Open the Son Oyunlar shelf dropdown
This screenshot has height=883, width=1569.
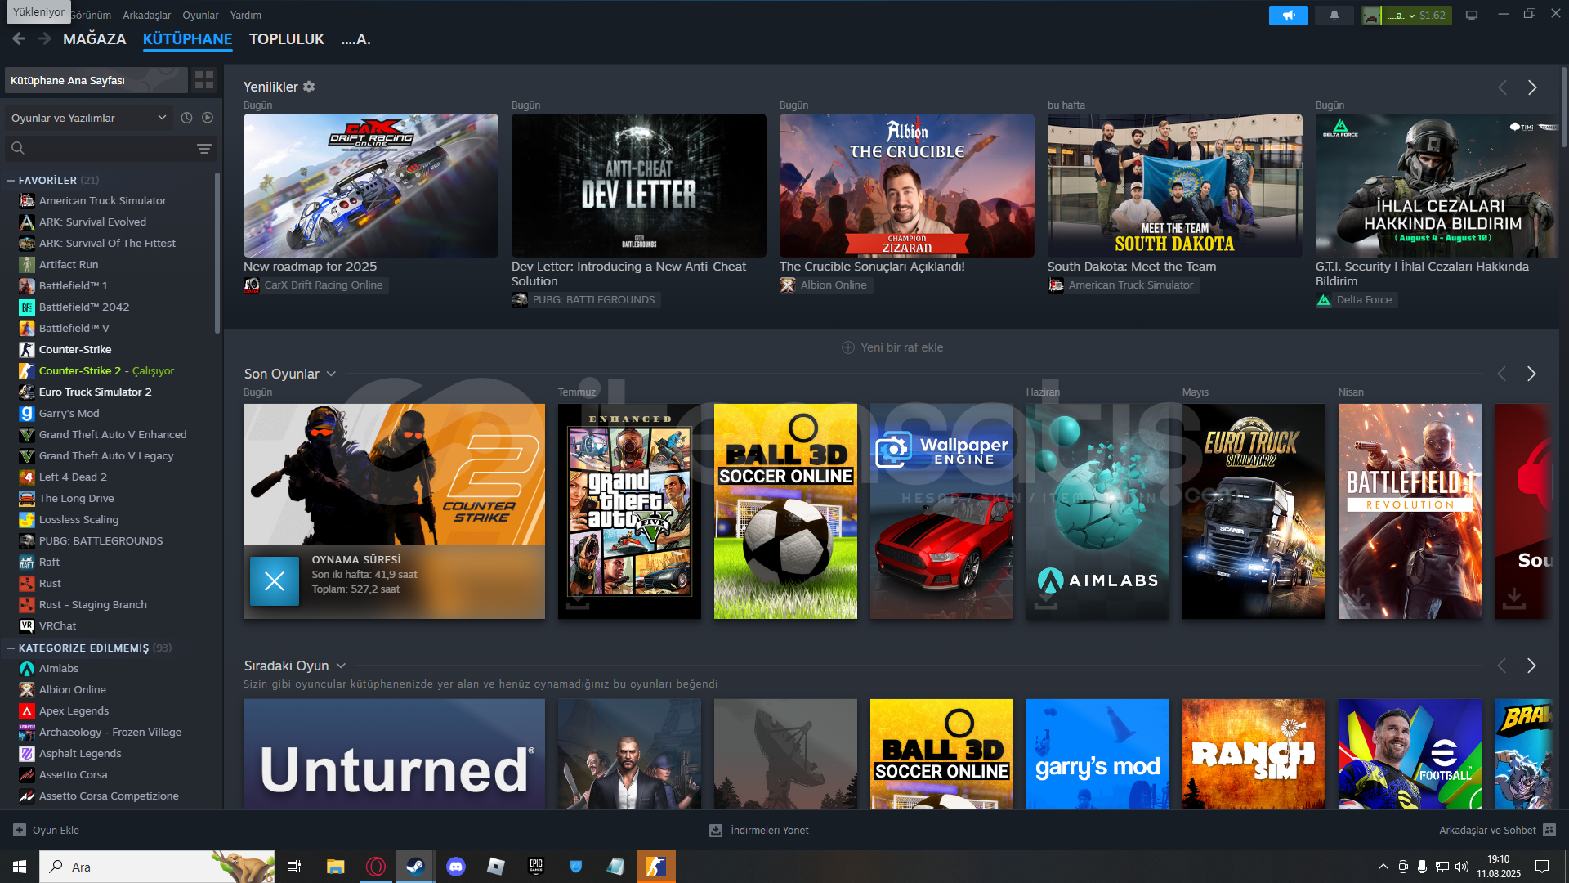point(331,374)
